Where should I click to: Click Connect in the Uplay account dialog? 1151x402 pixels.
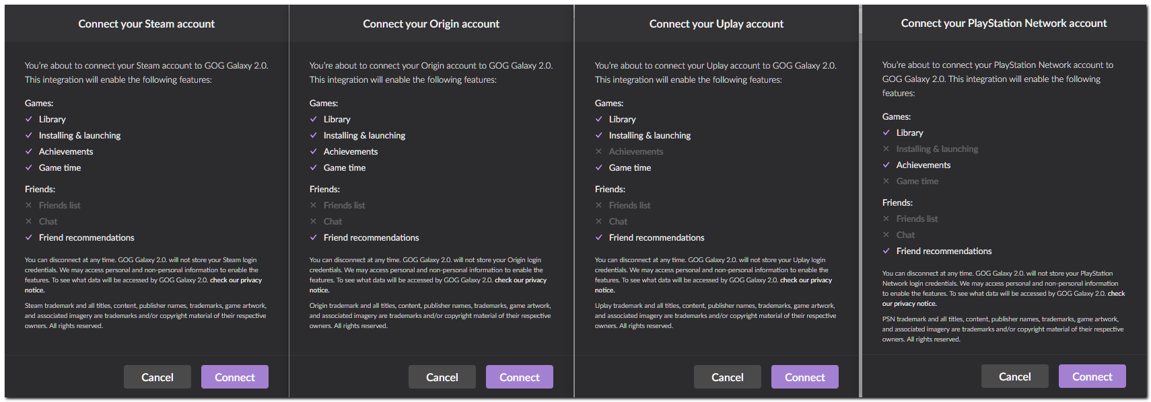[x=804, y=377]
